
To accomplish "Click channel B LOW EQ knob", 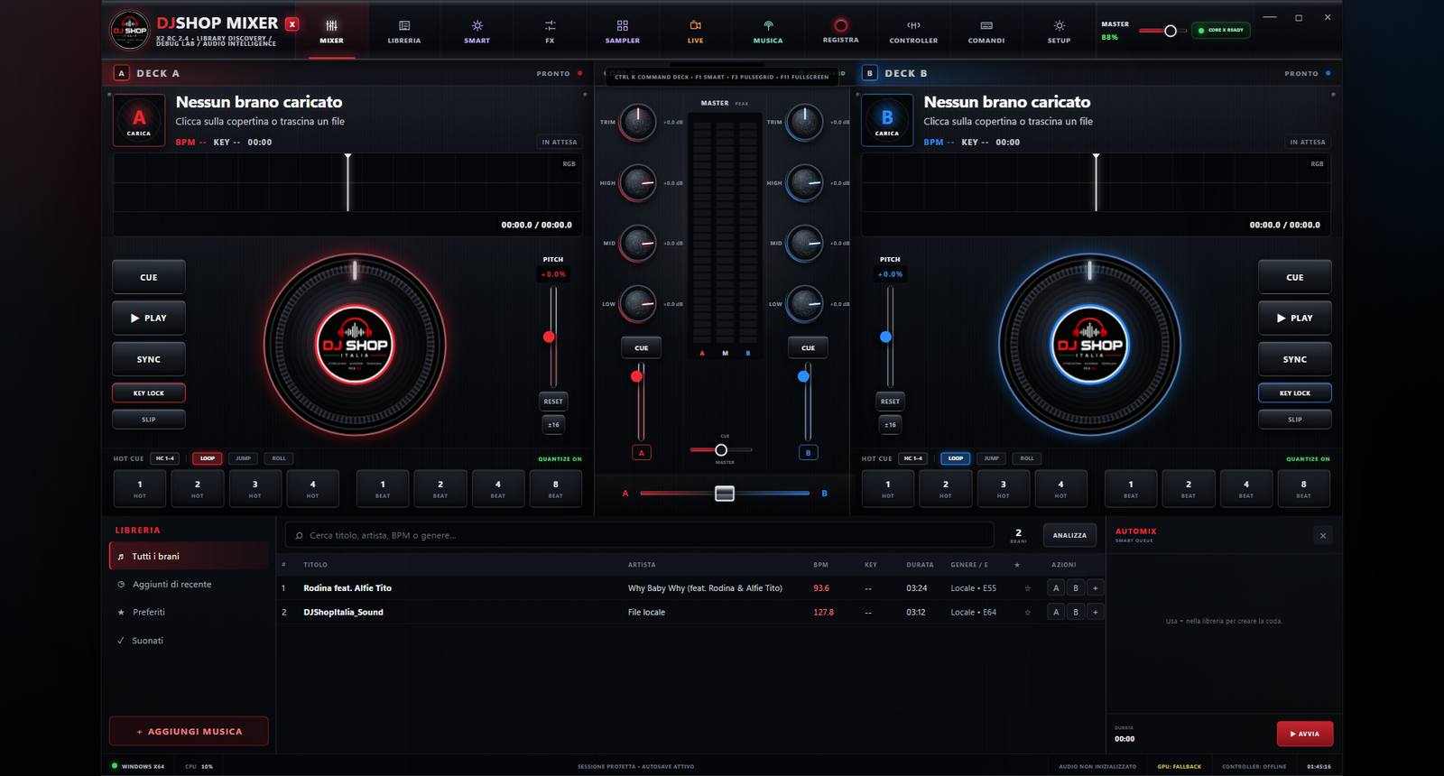I will coord(804,303).
